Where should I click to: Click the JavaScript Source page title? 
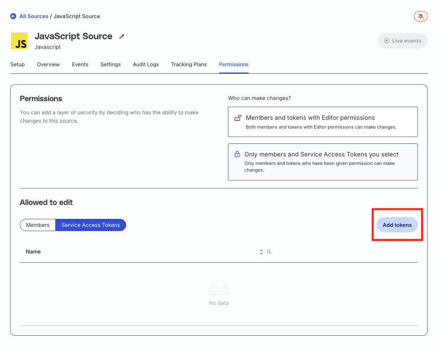click(73, 36)
